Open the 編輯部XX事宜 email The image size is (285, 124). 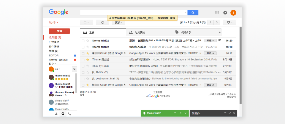click(158, 47)
